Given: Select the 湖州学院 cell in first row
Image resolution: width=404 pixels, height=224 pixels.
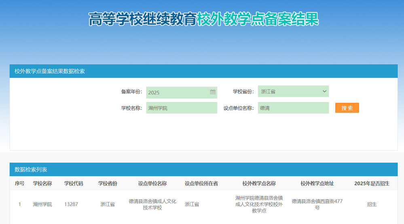Looking at the screenshot, I should click(42, 205).
